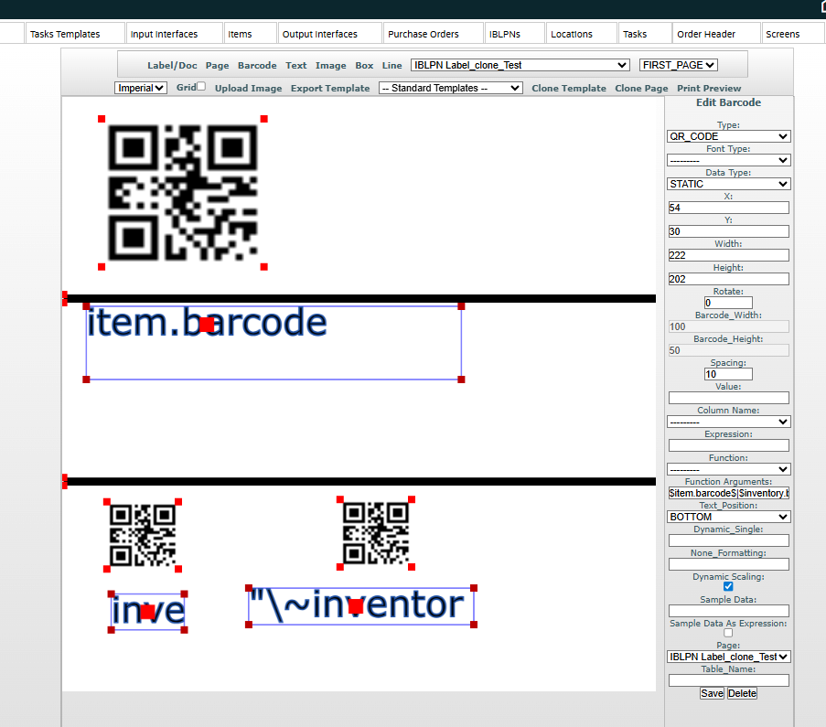The height and width of the screenshot is (727, 826).
Task: Select the item.barcode text element
Action: [x=274, y=342]
